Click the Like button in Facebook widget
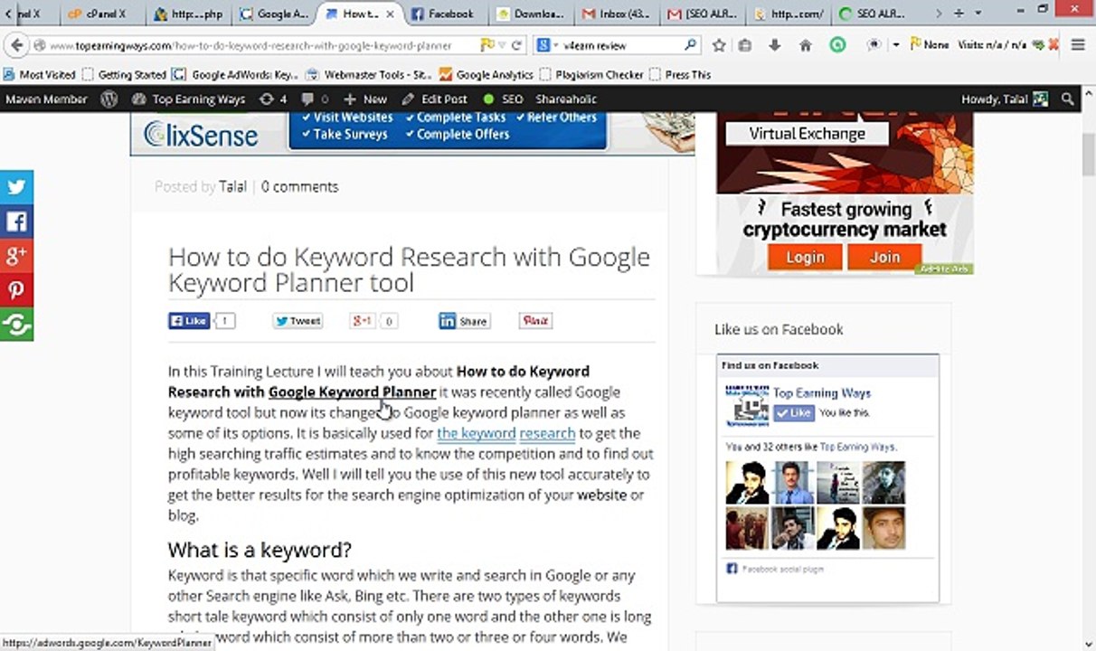The height and width of the screenshot is (651, 1096). [794, 412]
